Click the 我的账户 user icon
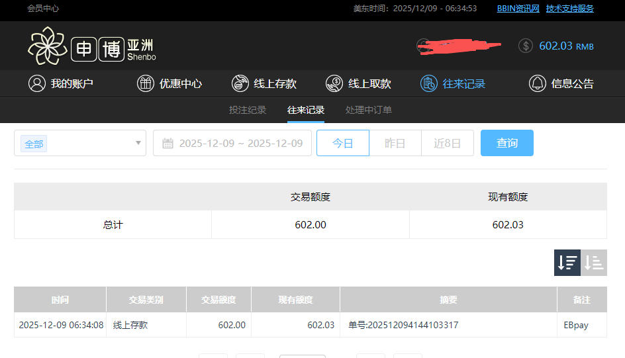The image size is (625, 358). coord(36,83)
